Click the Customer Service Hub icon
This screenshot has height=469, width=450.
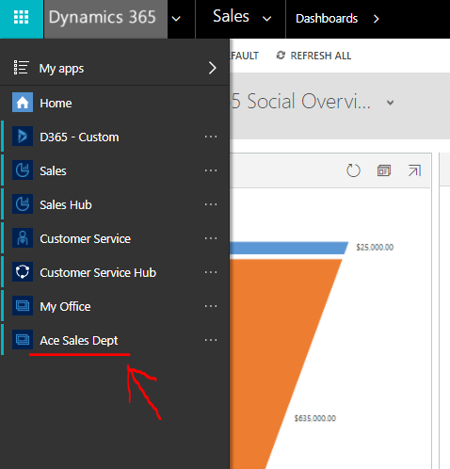click(x=23, y=272)
